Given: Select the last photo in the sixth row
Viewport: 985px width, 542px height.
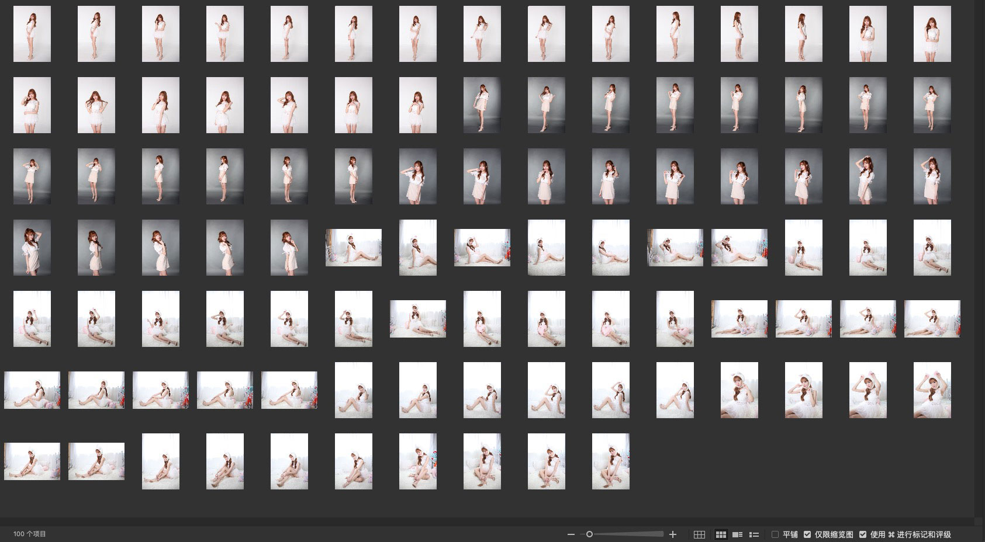Looking at the screenshot, I should point(932,390).
